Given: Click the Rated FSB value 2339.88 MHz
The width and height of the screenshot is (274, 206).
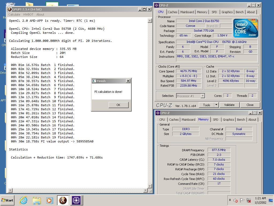Looking at the screenshot, I should tap(189, 86).
